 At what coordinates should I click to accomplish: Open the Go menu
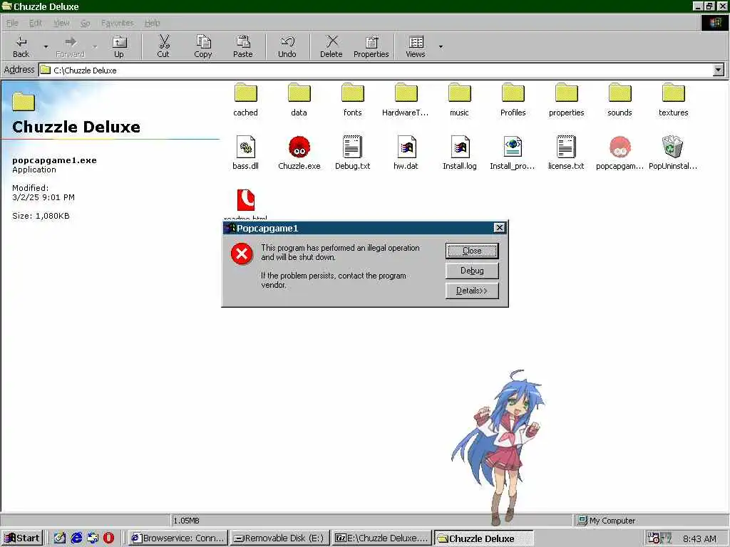[86, 23]
